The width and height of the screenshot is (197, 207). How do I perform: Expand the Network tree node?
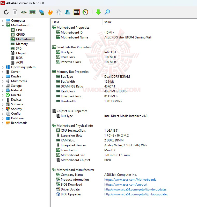tap(3, 90)
